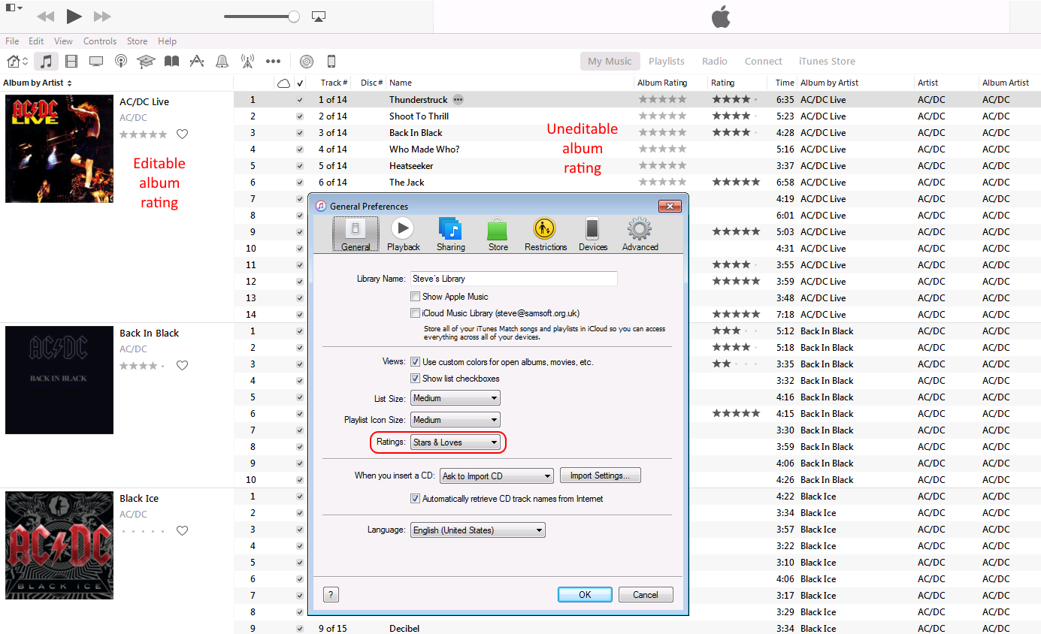Switch to the Movies filmstrip icon
1041x634 pixels.
click(x=71, y=62)
